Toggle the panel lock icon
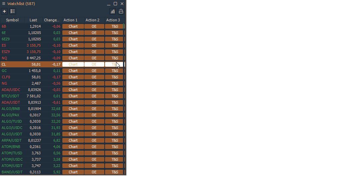This screenshot has height=180, width=339. coord(121,11)
